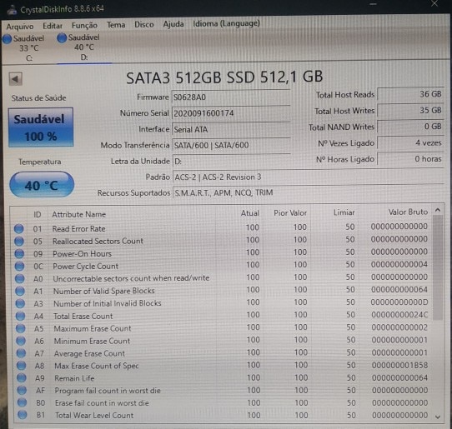Click the Número Serial value field
The height and width of the screenshot is (429, 452).
[231, 113]
